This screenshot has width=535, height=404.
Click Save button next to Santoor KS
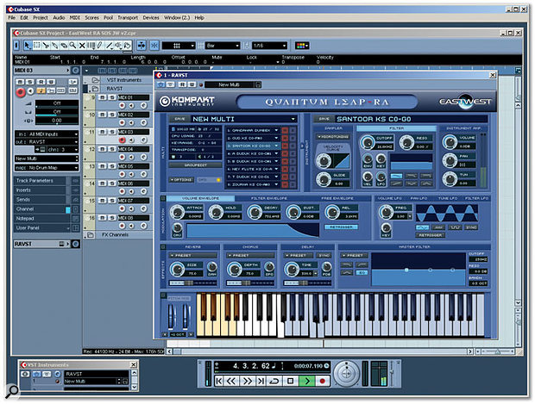click(x=324, y=119)
